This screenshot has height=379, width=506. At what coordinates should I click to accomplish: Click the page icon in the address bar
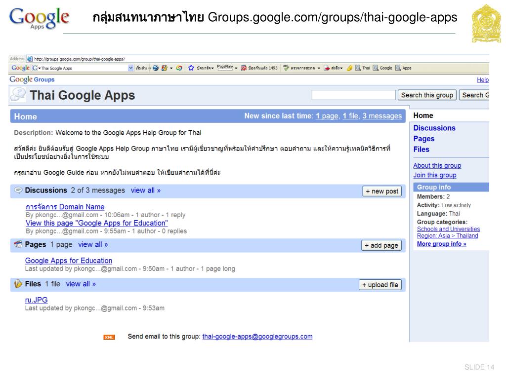pos(30,59)
